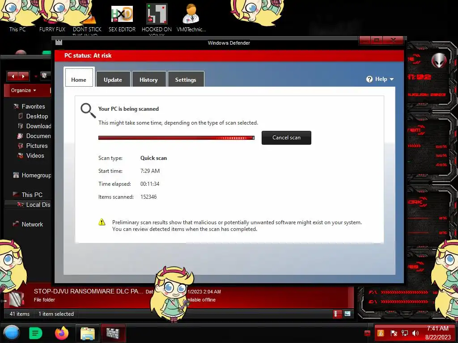
Task: Click the 'Quick scan' scan type value
Action: coord(153,158)
